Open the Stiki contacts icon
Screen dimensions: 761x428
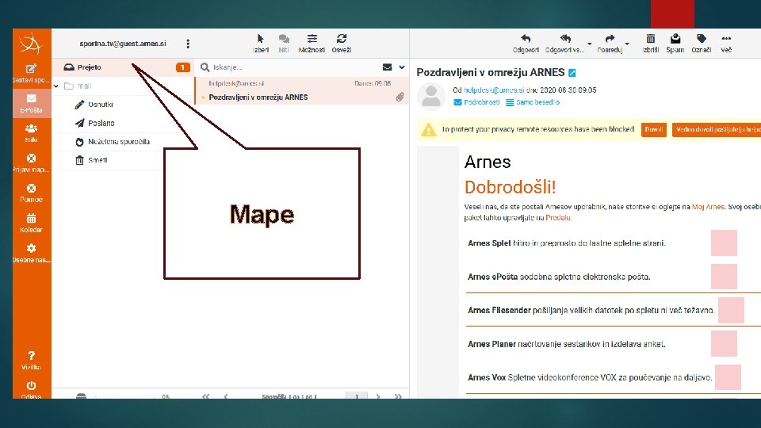[x=31, y=128]
